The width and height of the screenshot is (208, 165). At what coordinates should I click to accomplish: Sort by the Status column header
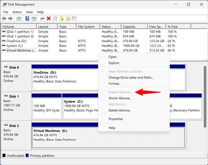coord(111,27)
